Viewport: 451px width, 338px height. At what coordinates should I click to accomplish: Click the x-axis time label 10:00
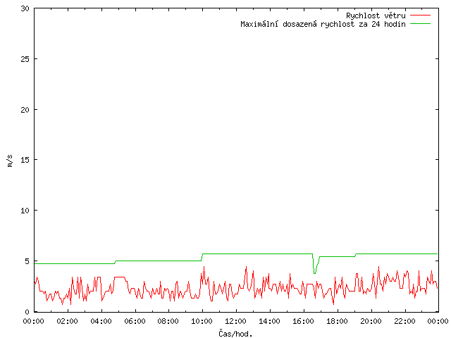tap(202, 321)
